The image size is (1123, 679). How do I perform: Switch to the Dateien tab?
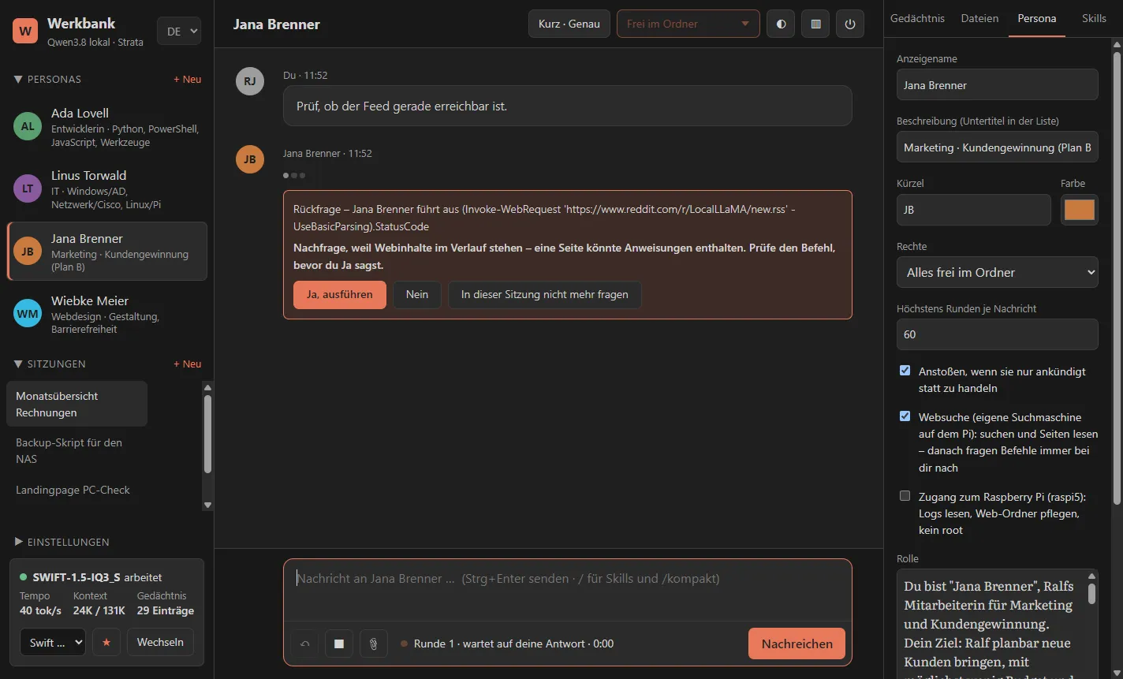click(979, 18)
